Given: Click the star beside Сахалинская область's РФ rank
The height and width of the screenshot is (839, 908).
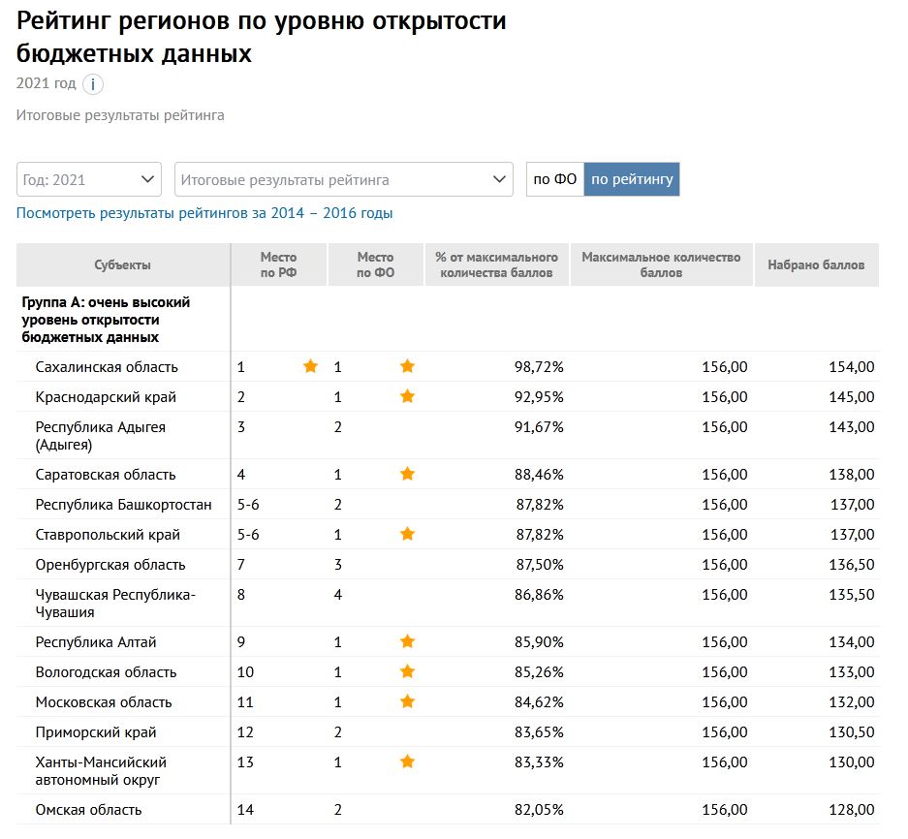Looking at the screenshot, I should pos(310,366).
